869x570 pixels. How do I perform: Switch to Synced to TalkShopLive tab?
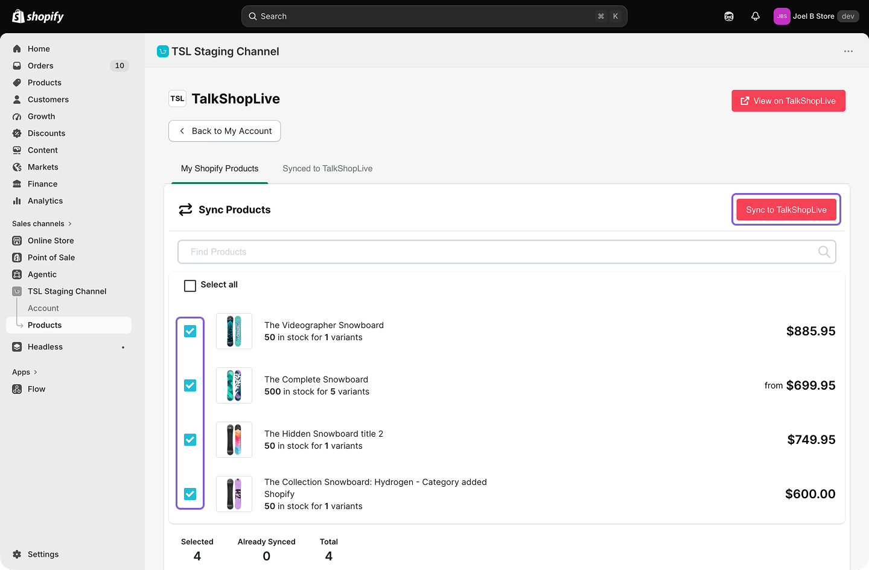tap(328, 168)
